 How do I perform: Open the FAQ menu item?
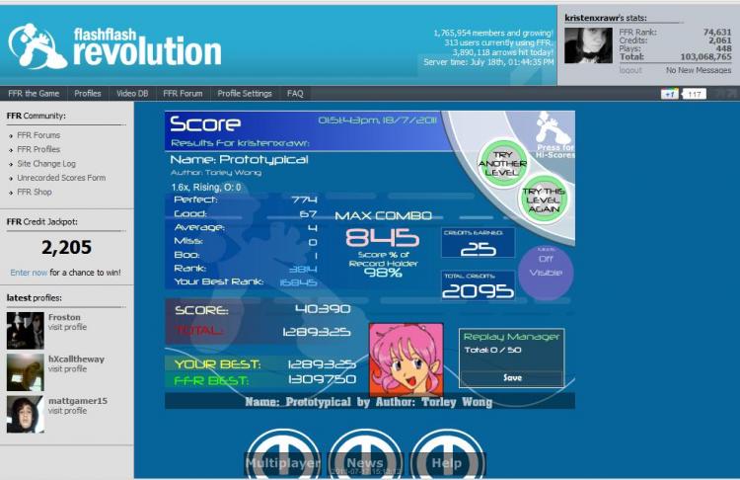[295, 94]
